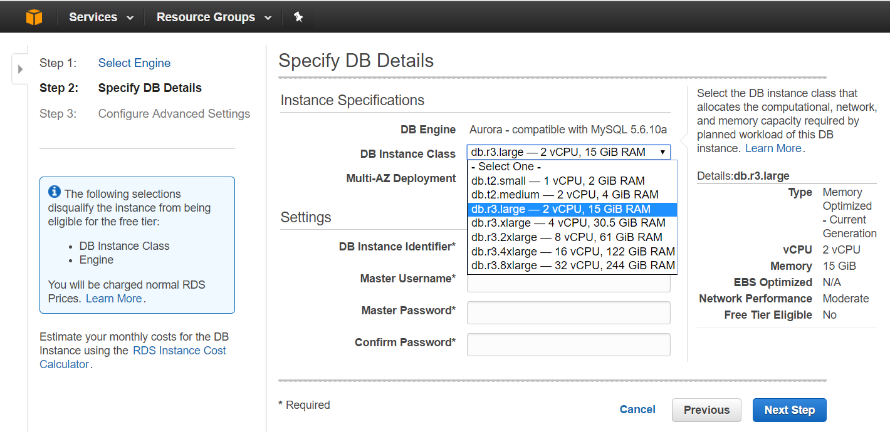Image resolution: width=890 pixels, height=432 pixels.
Task: Click the 'Details:db.r3.large' heading
Action: click(x=743, y=176)
